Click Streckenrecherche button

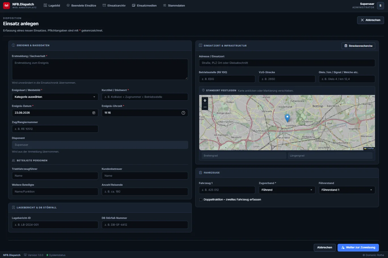358,46
